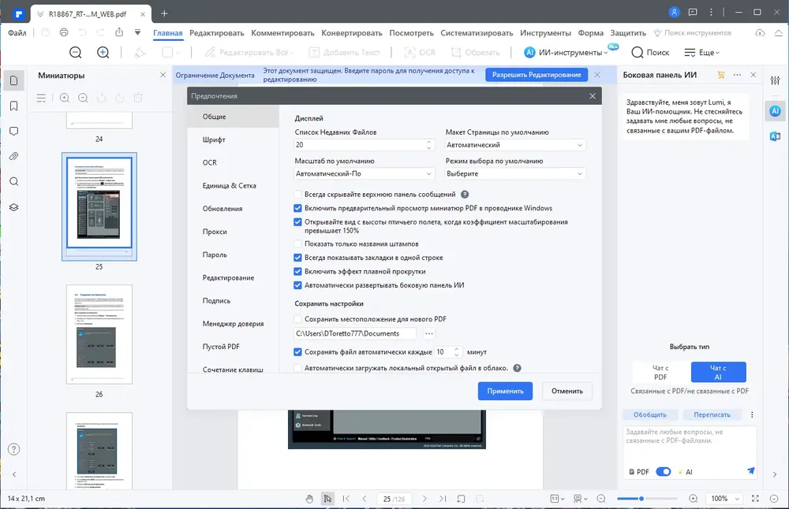Click the page number field showing 25
The image size is (789, 509).
[394, 499]
